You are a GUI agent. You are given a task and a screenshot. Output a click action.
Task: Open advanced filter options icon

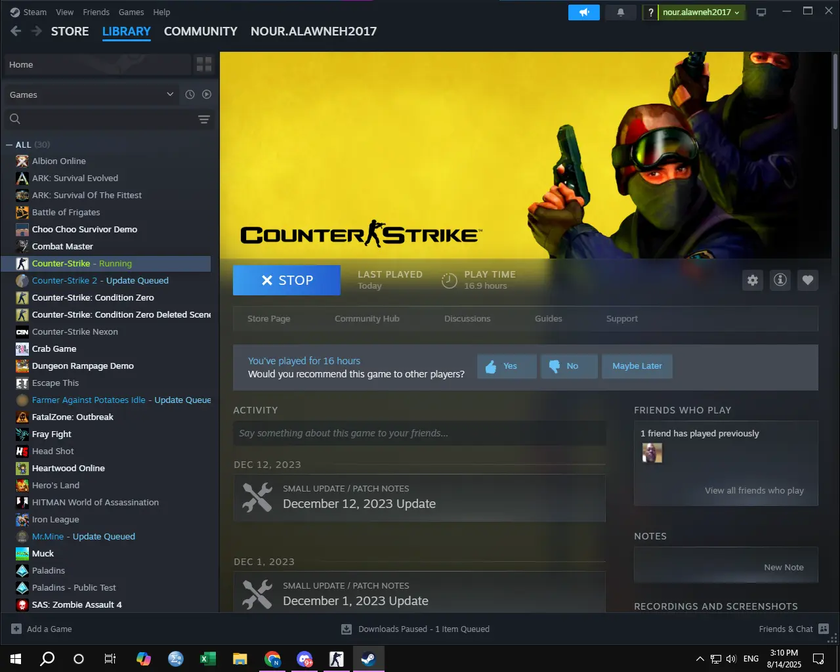point(204,119)
